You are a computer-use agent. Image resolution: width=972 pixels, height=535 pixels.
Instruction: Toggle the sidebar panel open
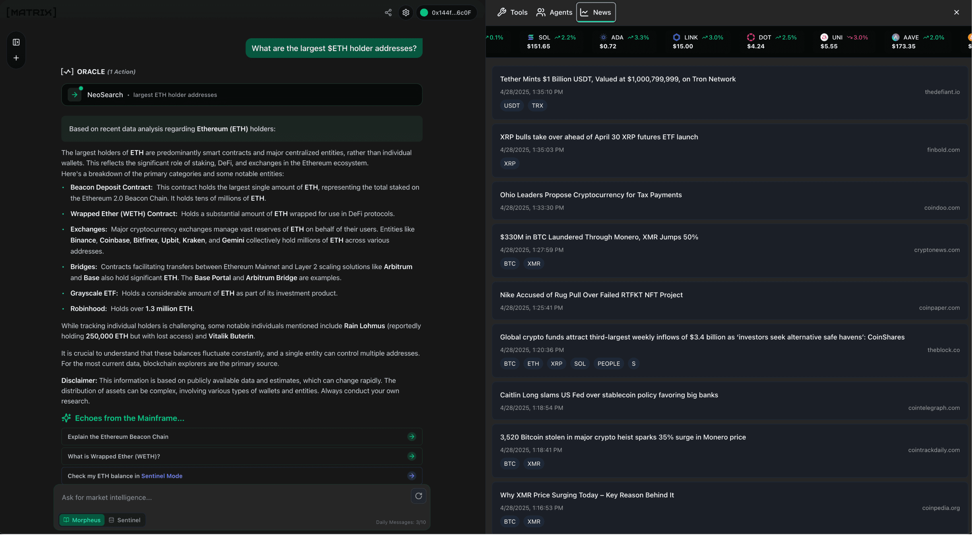coord(16,41)
